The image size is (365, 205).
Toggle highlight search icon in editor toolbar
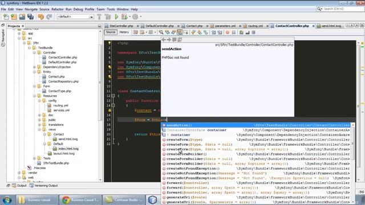180,32
